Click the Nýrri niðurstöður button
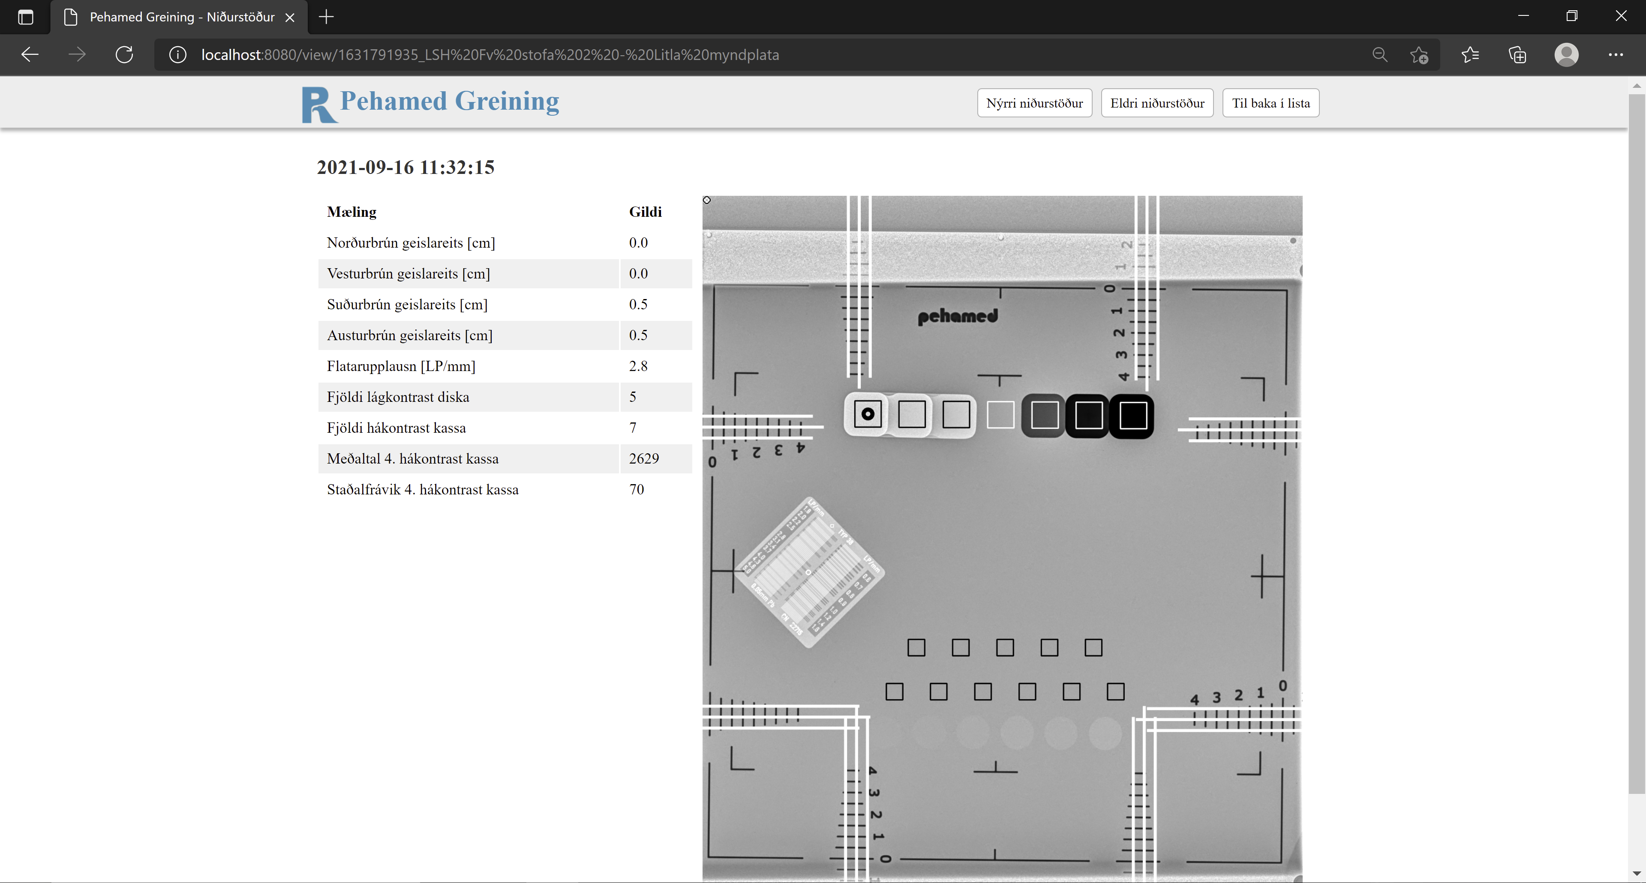The height and width of the screenshot is (883, 1646). 1034,103
